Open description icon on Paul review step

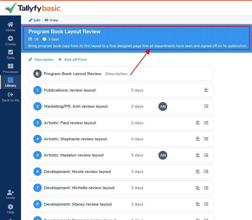[x=198, y=123]
